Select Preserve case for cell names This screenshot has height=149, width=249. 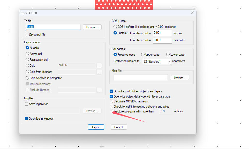click(115, 55)
